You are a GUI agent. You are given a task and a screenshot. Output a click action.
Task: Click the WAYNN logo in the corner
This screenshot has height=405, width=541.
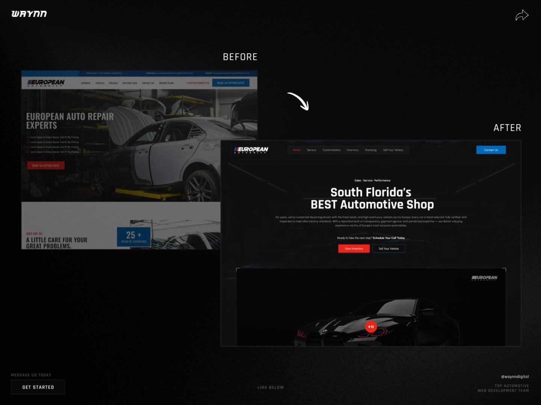pyautogui.click(x=29, y=14)
